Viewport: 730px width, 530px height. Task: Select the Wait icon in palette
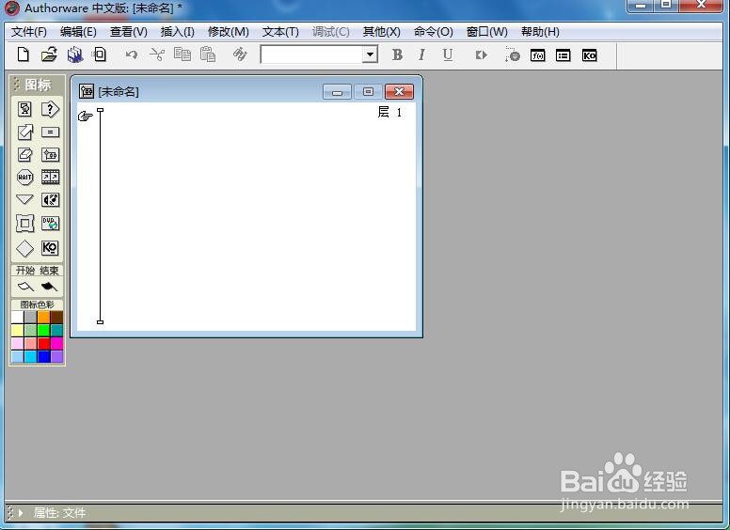tap(24, 177)
